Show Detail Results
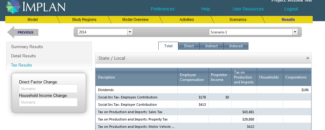 pyautogui.click(x=23, y=56)
